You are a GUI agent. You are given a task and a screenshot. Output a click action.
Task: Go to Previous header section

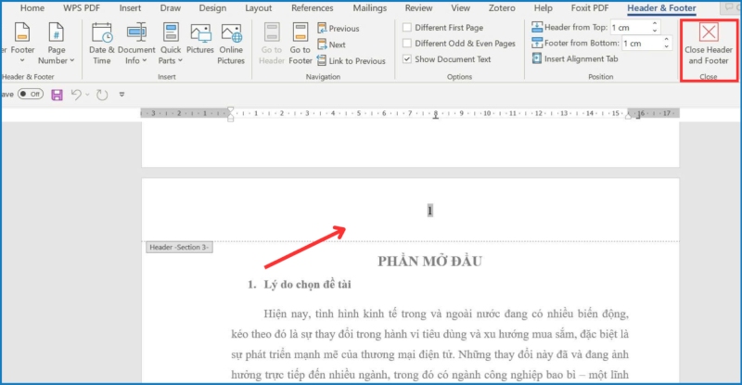(x=339, y=29)
